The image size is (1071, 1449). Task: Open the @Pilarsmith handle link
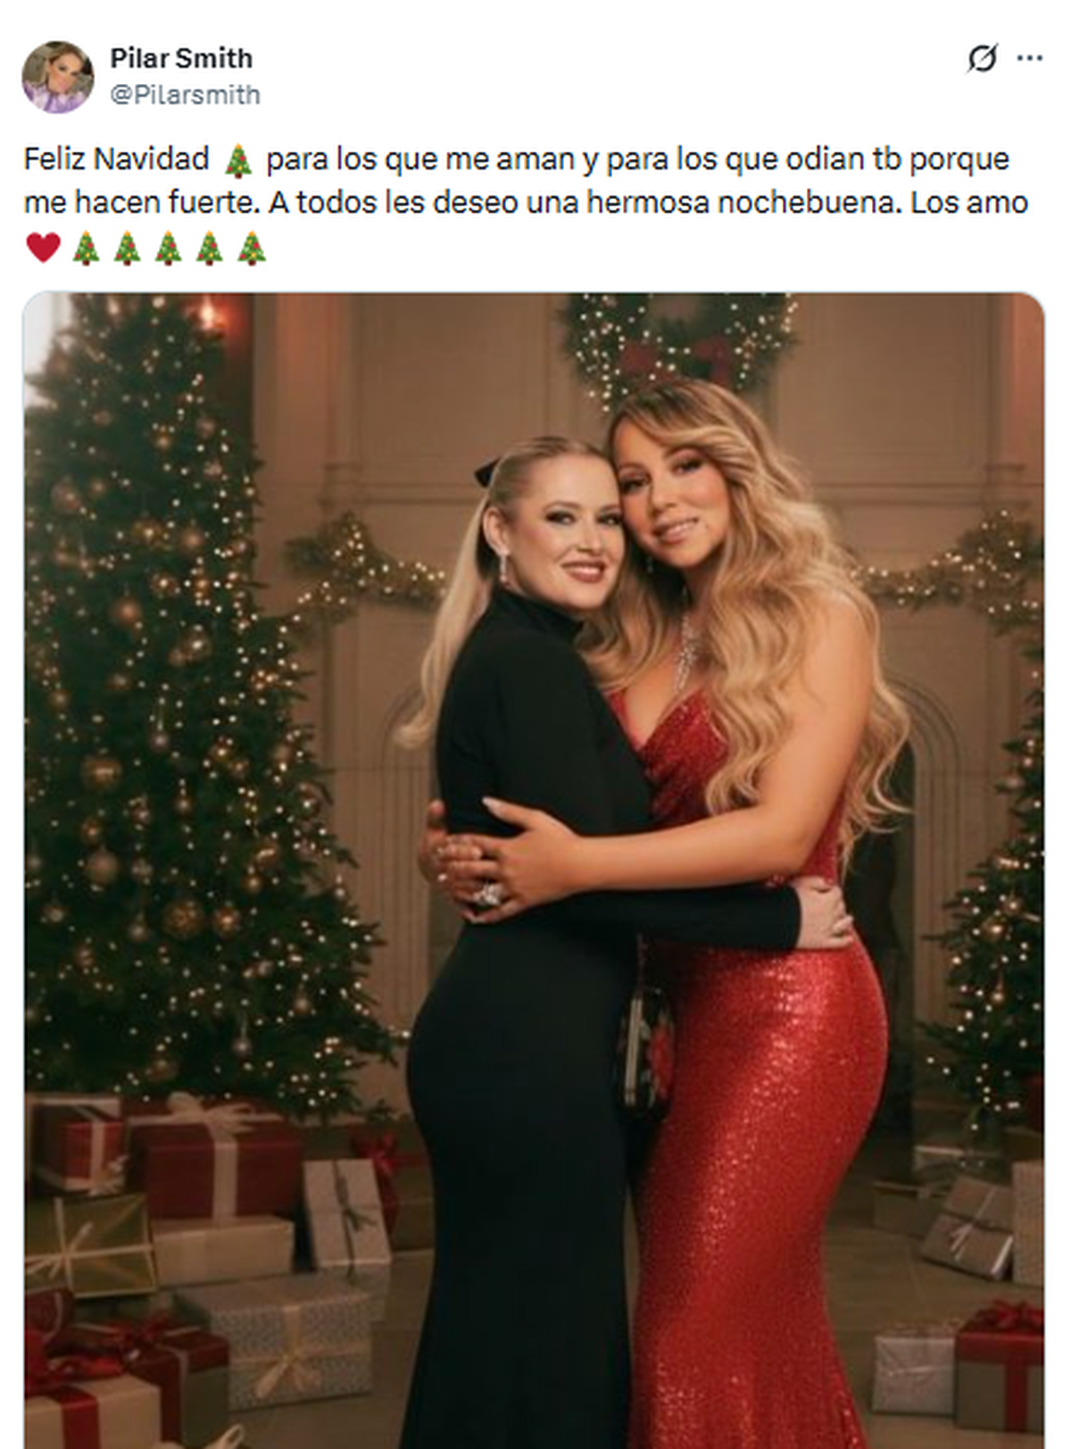(x=185, y=95)
